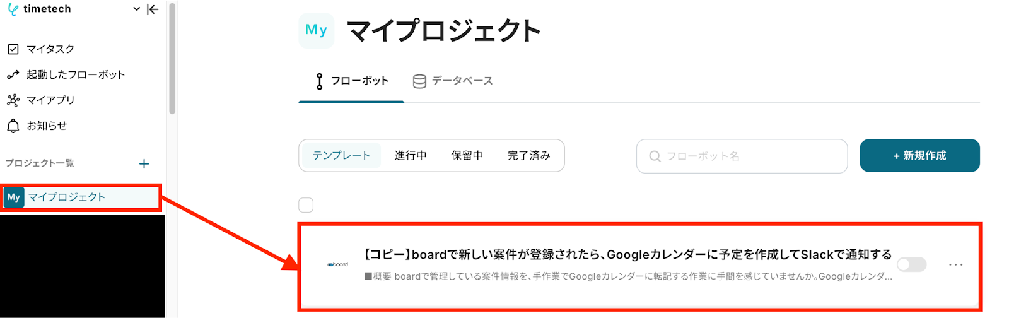Image resolution: width=1009 pixels, height=318 pixels.
Task: Open the board flowbot title link
Action: [628, 255]
